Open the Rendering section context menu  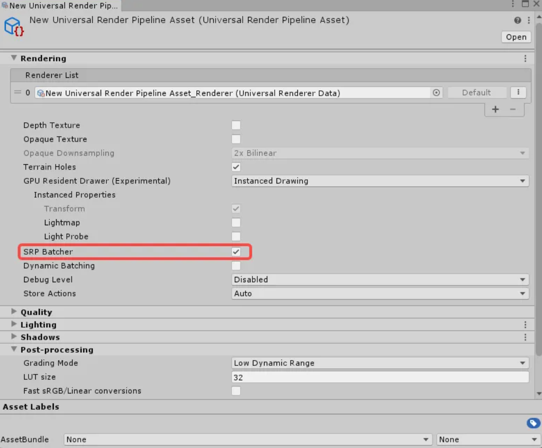(x=525, y=59)
